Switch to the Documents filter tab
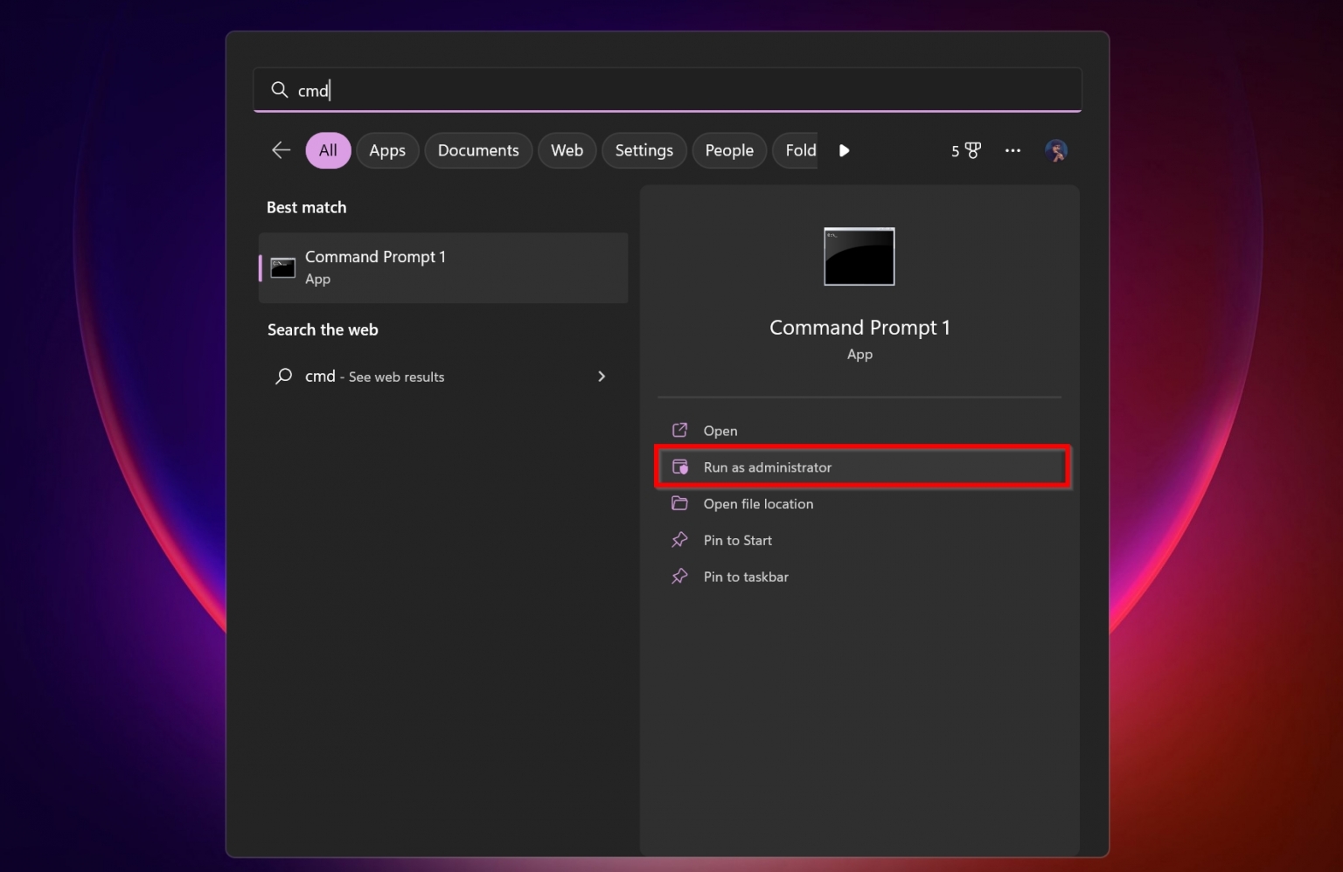 [478, 150]
